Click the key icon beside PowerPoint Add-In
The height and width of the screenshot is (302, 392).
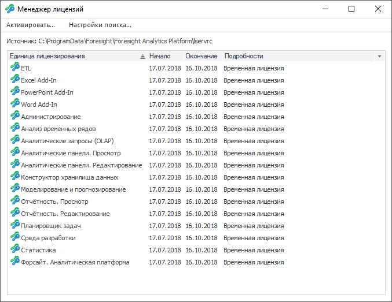[x=15, y=92]
